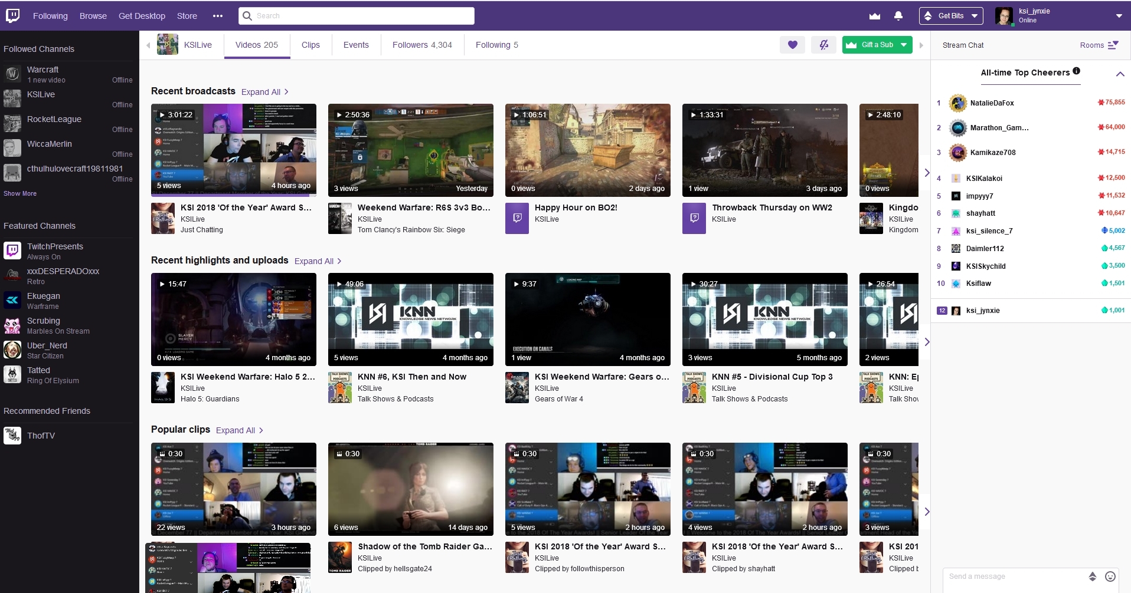The height and width of the screenshot is (593, 1131).
Task: Open the Rooms list icon
Action: 1113,45
